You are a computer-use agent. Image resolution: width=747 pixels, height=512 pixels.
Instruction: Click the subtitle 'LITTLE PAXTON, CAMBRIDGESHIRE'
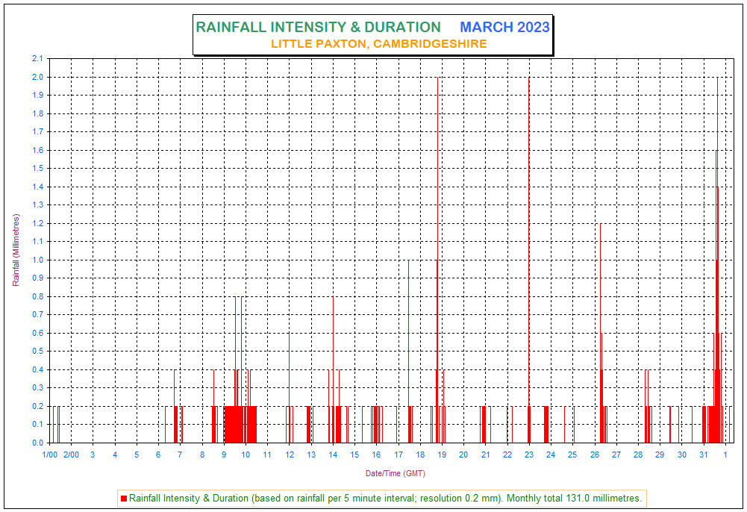(379, 44)
